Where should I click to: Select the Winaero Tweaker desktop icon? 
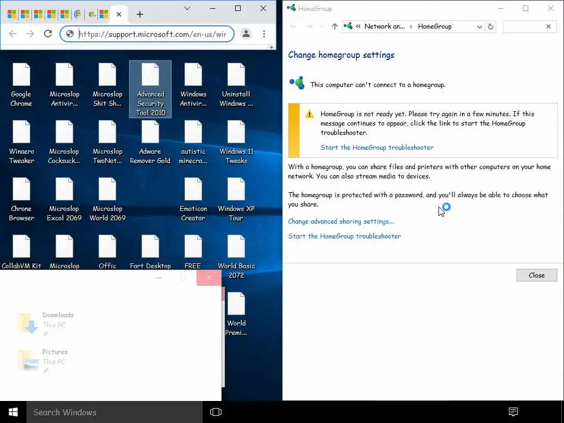pyautogui.click(x=21, y=143)
